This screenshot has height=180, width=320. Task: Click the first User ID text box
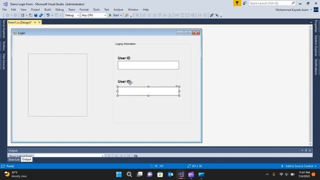[x=148, y=65]
